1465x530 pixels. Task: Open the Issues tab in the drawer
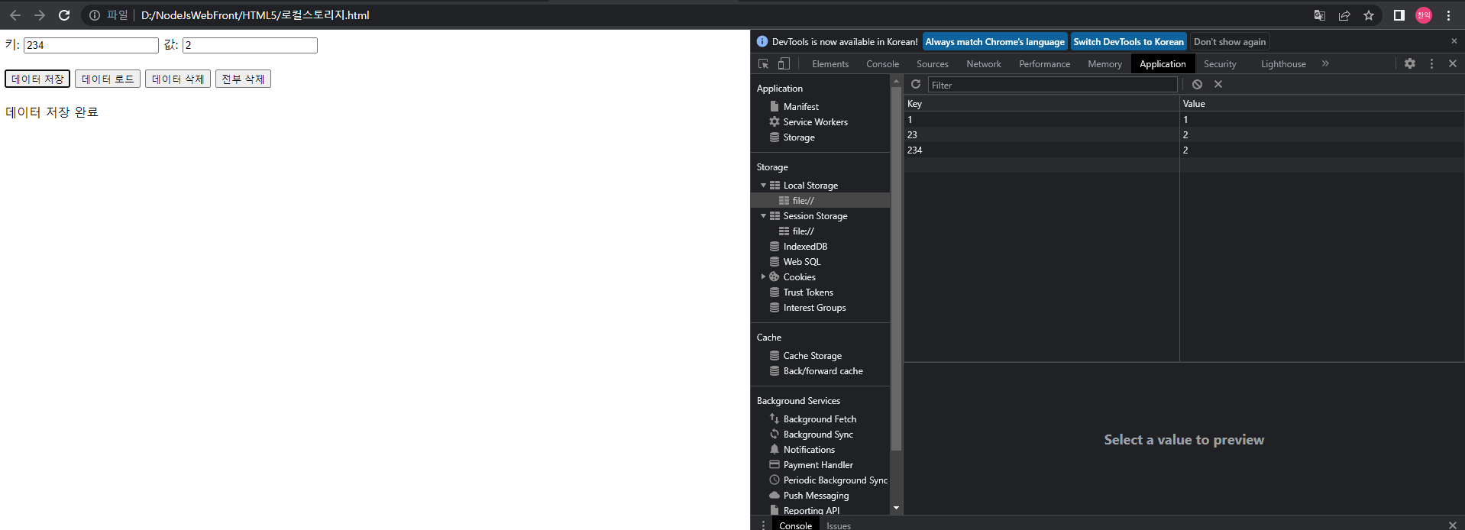pyautogui.click(x=838, y=525)
